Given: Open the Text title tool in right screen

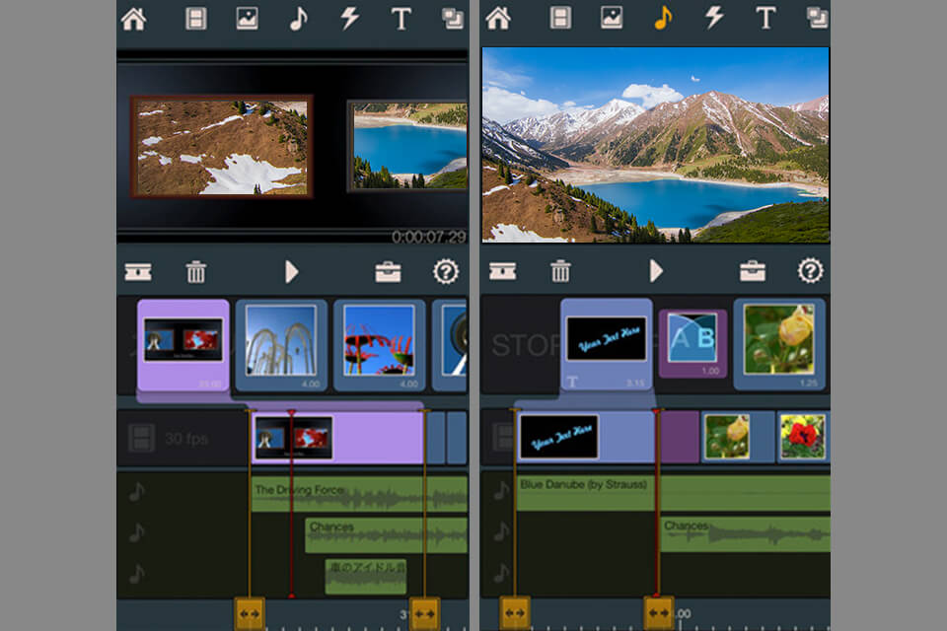Looking at the screenshot, I should 765,18.
